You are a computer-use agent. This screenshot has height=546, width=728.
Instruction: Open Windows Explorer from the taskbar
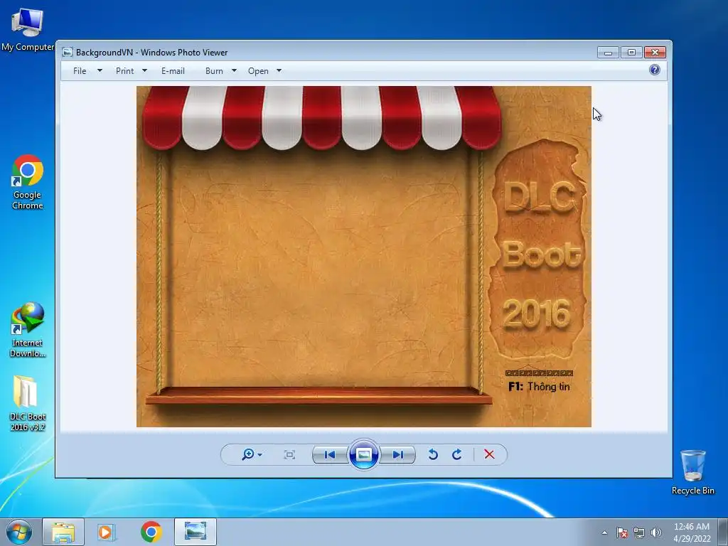click(63, 532)
